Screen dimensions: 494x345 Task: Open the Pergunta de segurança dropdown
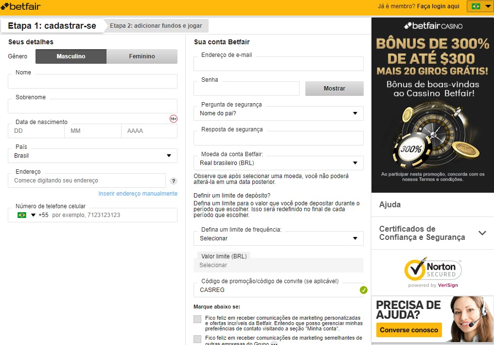[278, 113]
